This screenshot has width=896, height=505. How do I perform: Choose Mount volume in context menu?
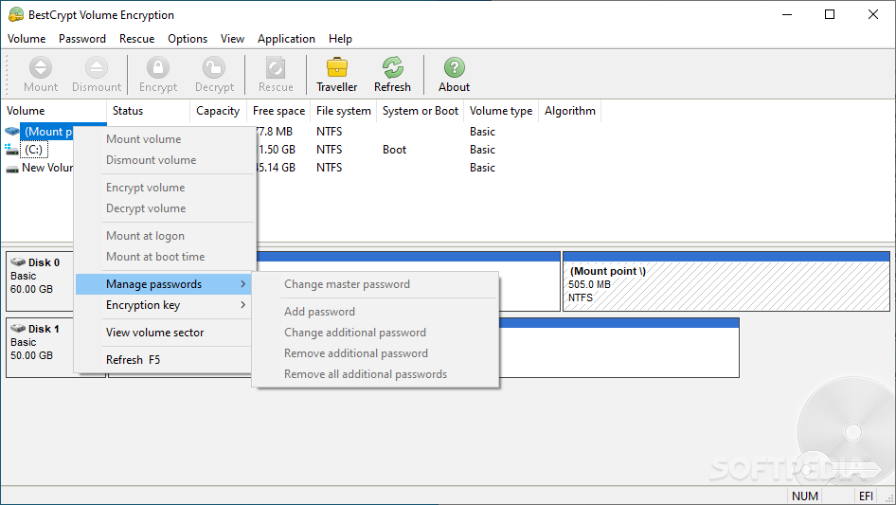click(164, 139)
